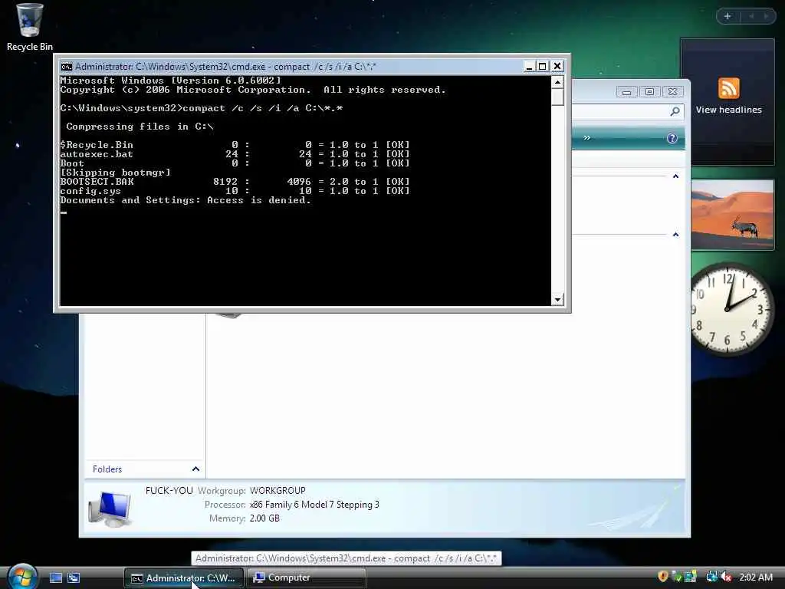Click the 'config.sys' line in the console
This screenshot has height=589, width=785.
click(x=235, y=191)
